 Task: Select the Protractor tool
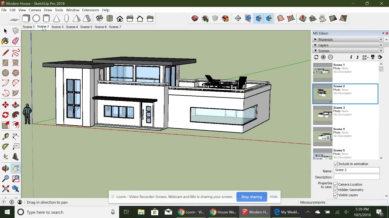5,147
